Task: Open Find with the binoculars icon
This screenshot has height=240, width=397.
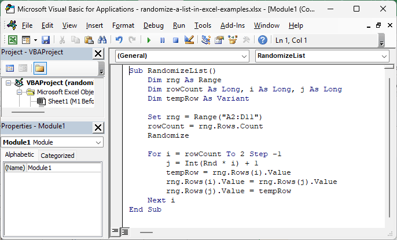Action: [x=102, y=40]
